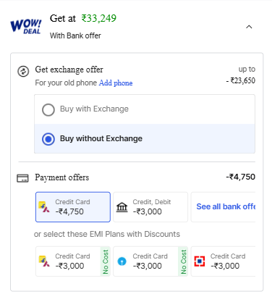Click the SBI blue circle logo

pos(122,261)
